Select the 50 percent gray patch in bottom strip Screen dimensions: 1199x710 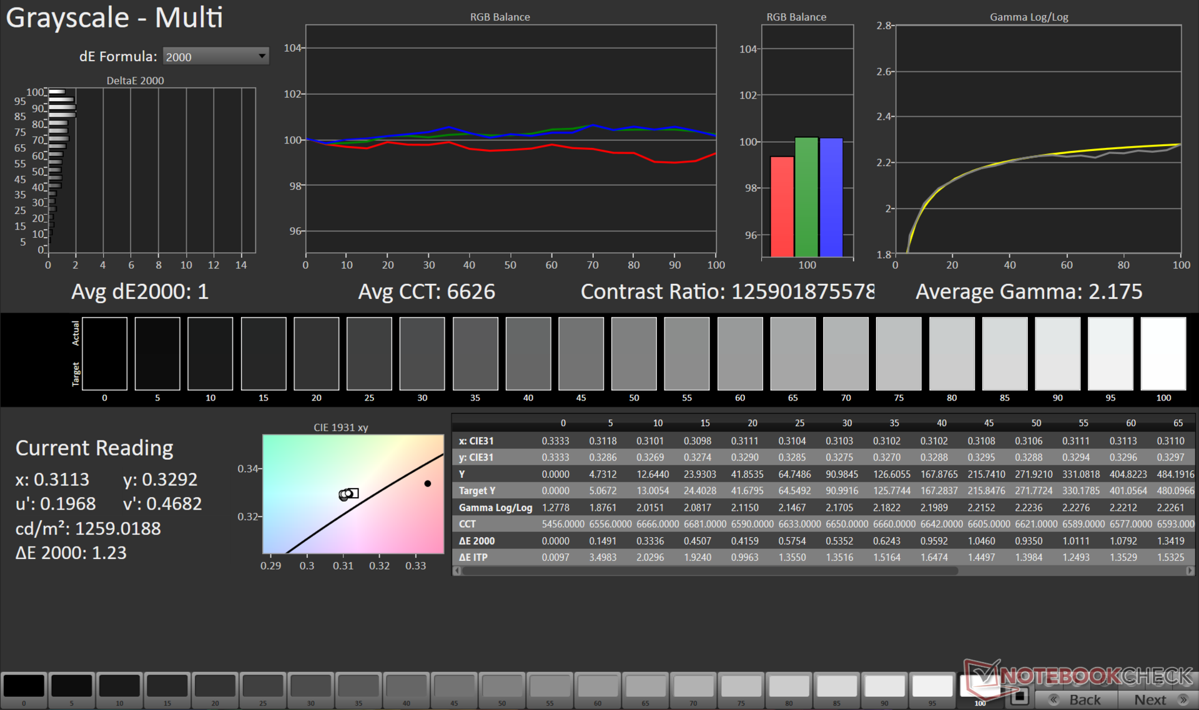click(x=502, y=686)
